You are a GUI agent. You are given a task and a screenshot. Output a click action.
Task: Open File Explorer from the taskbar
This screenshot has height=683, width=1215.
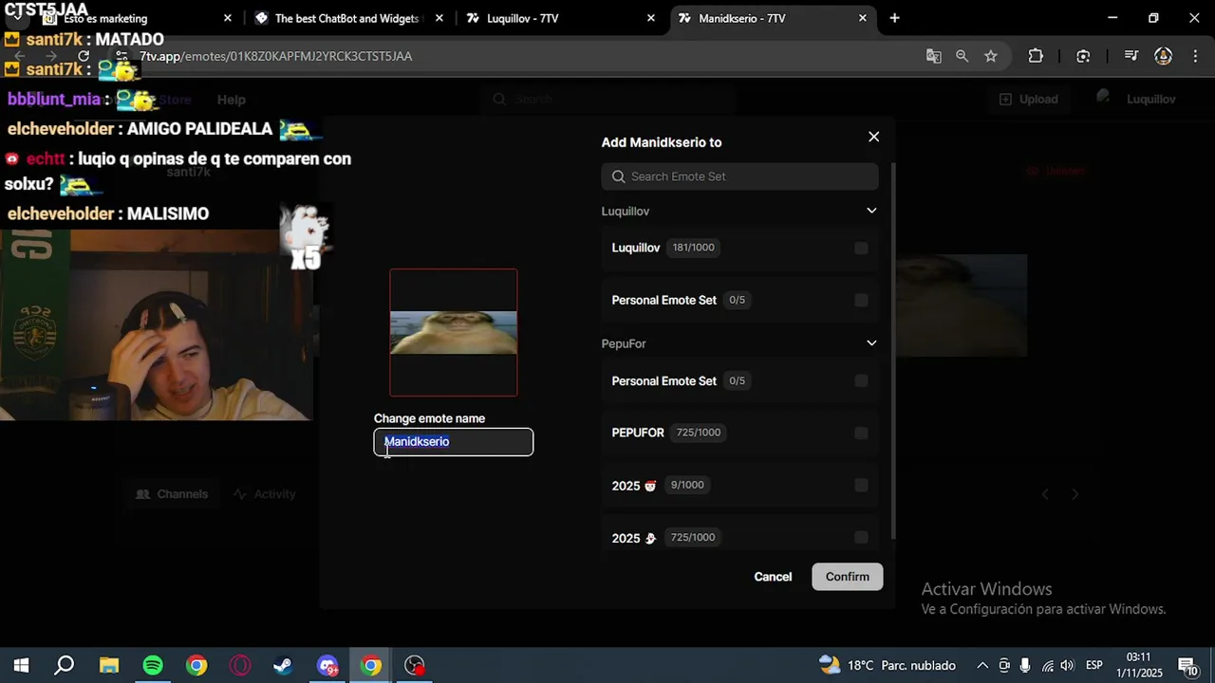tap(108, 665)
